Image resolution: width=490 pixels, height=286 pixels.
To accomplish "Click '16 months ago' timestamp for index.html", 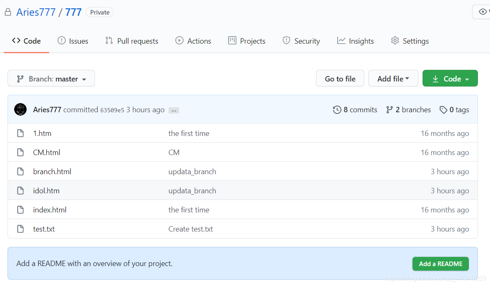I will pyautogui.click(x=445, y=210).
